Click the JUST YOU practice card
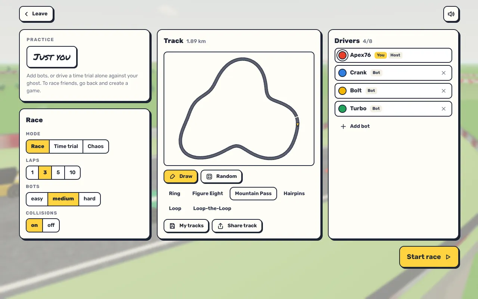The height and width of the screenshot is (299, 478). (x=52, y=57)
